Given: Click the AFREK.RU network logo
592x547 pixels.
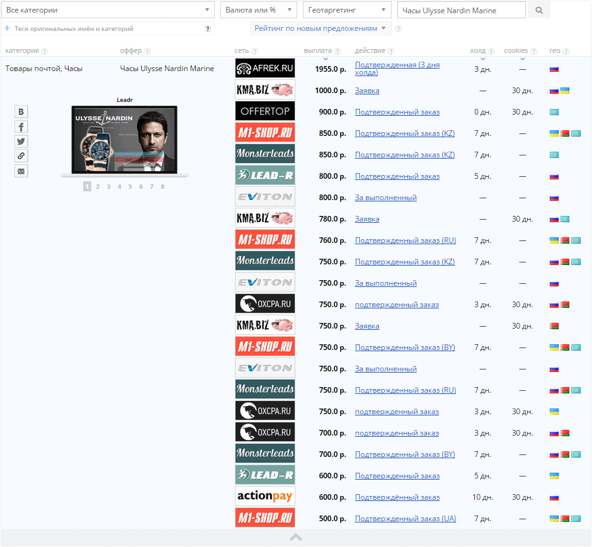Looking at the screenshot, I should tap(265, 69).
